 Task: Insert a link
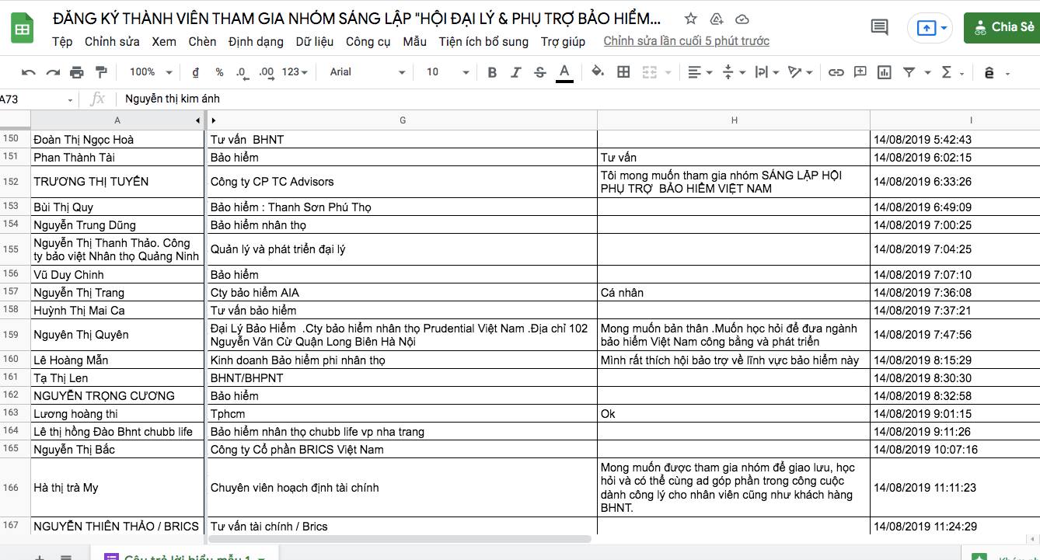(836, 72)
